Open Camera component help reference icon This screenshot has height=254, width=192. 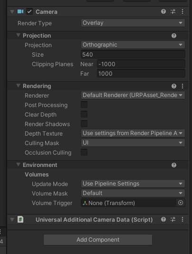[x=163, y=11]
